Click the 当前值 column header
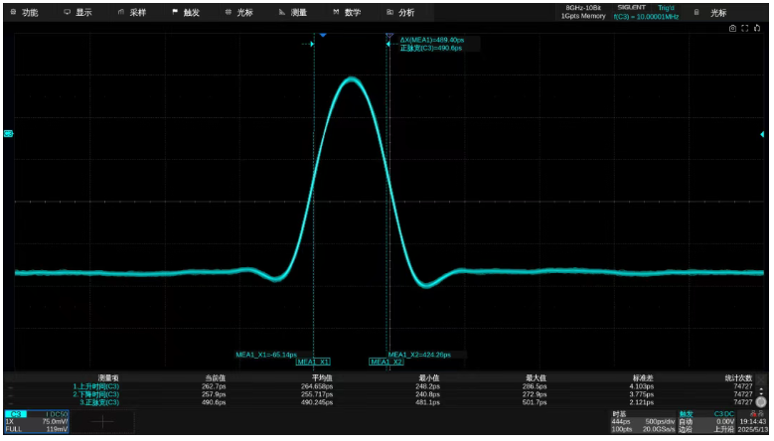The width and height of the screenshot is (774, 441). coord(216,378)
